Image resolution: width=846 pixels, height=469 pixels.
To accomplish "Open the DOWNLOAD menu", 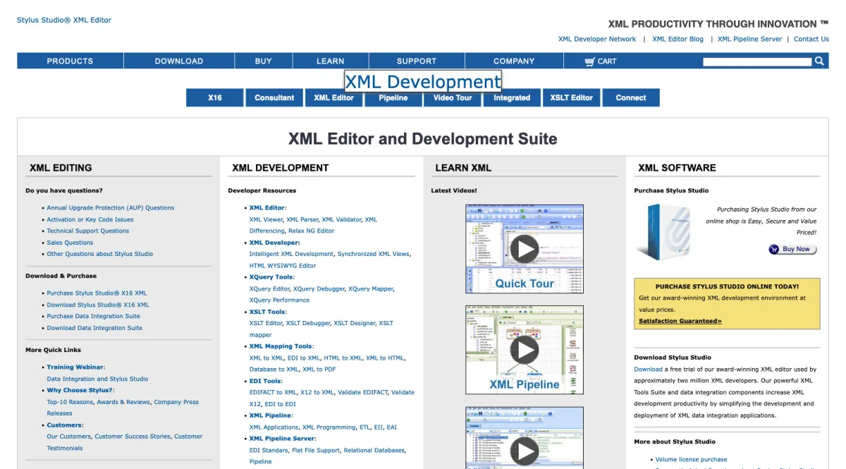I will tap(178, 61).
